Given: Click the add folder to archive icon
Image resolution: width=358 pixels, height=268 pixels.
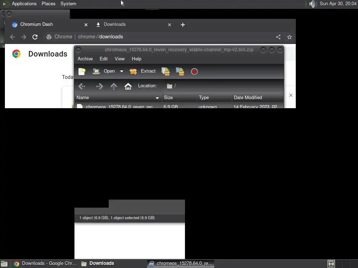Looking at the screenshot, I should 180,71.
